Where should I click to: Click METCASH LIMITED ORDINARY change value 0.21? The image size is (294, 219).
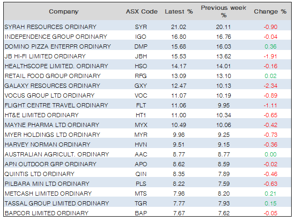(x=270, y=193)
